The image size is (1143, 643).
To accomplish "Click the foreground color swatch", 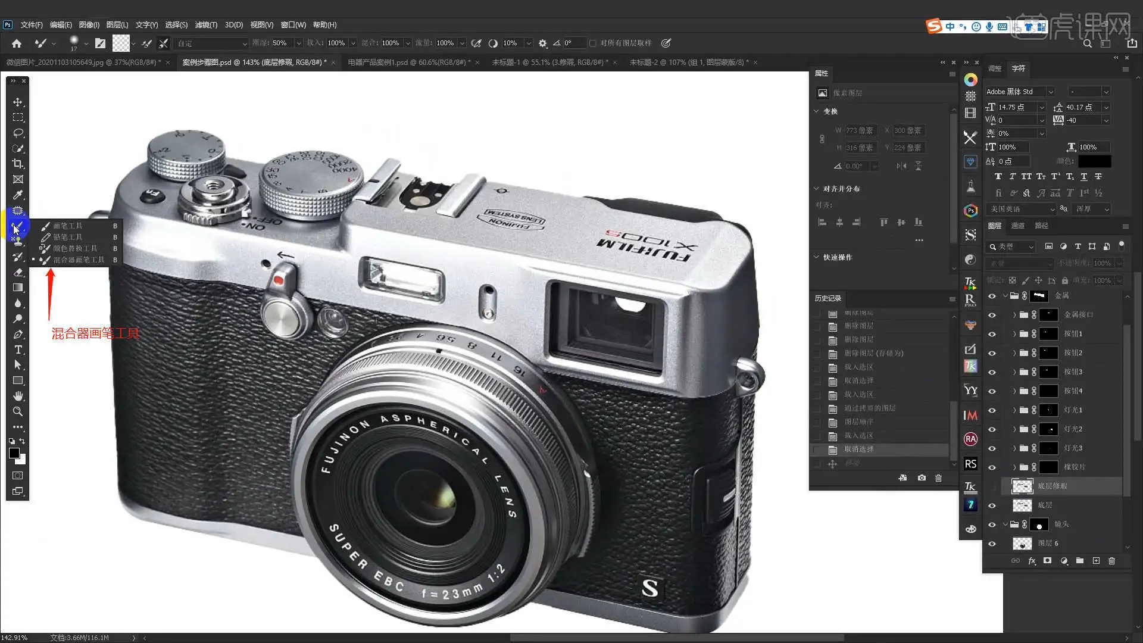I will coord(14,454).
